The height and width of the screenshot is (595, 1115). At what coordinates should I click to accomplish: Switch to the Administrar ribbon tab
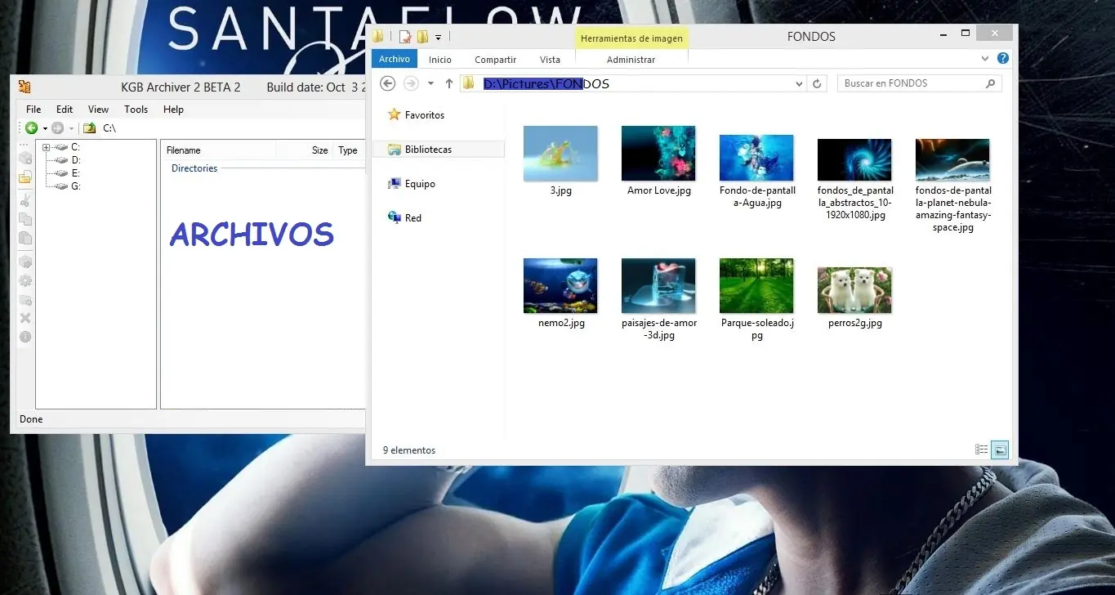[631, 60]
